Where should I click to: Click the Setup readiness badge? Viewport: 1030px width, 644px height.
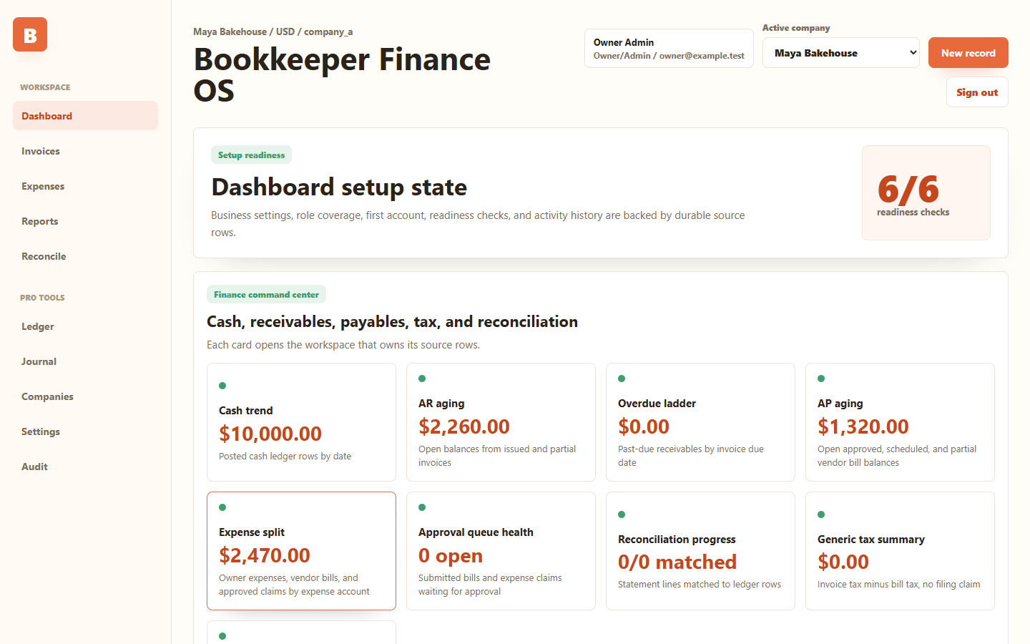point(251,155)
